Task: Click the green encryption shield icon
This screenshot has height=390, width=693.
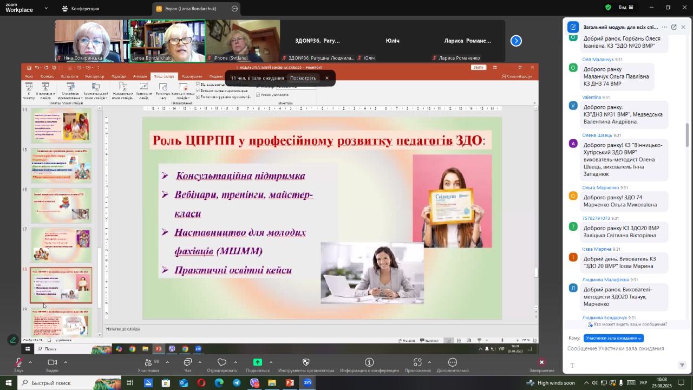Action: point(608,8)
